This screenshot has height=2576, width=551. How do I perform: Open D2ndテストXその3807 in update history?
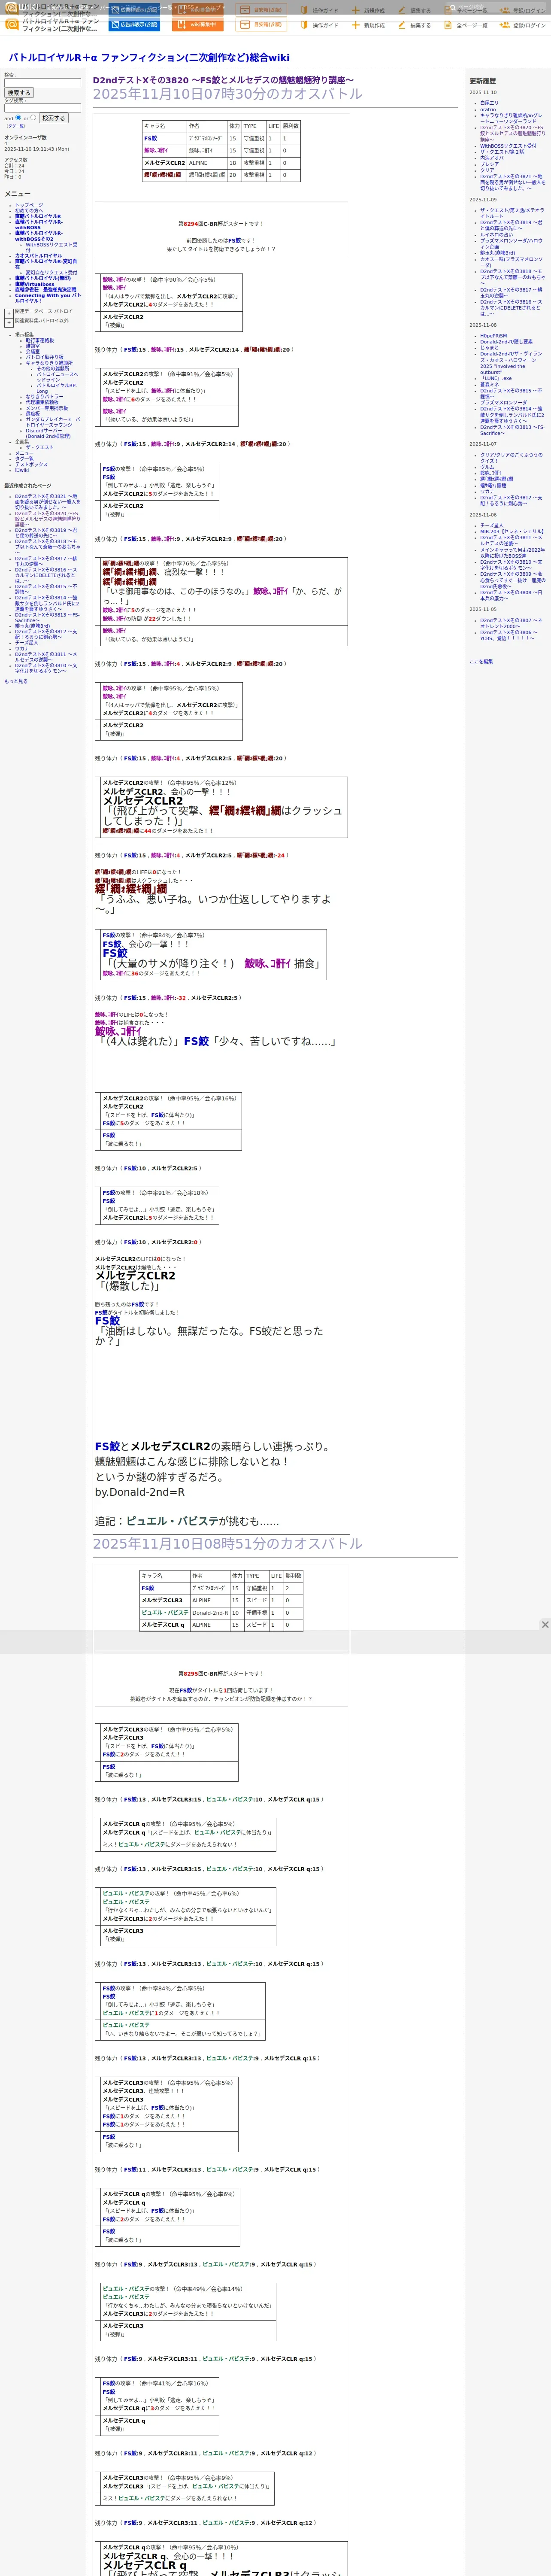(511, 623)
